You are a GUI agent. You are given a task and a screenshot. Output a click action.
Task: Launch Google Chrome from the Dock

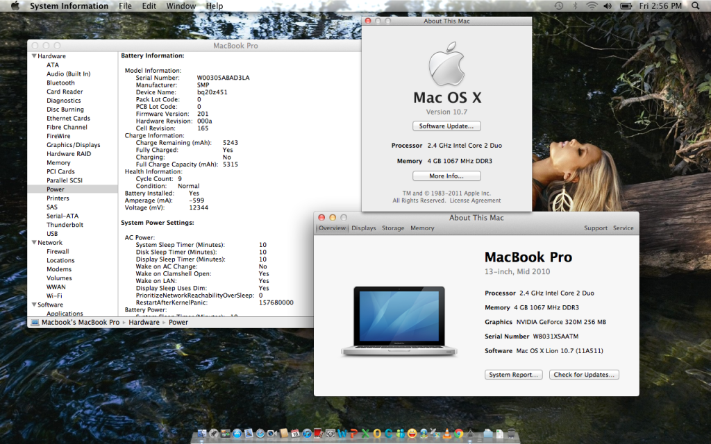(459, 434)
